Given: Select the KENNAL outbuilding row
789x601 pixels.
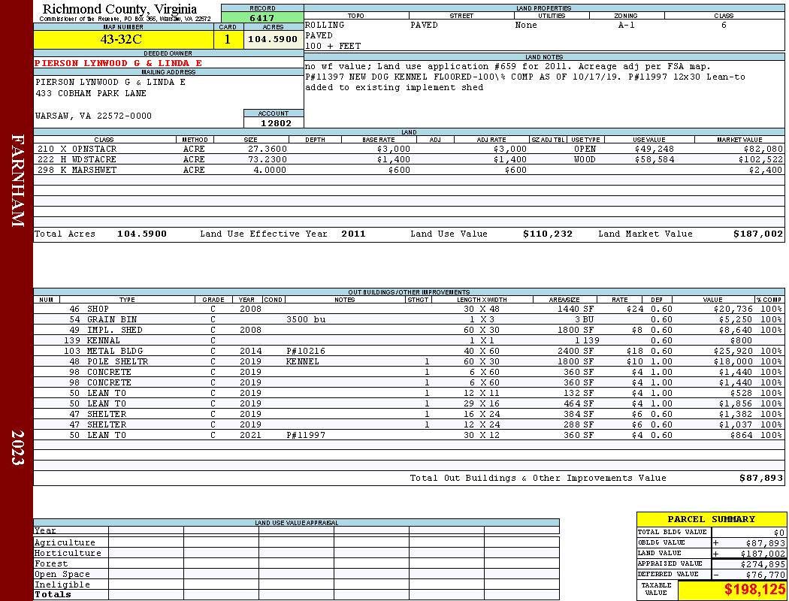Looking at the screenshot, I should (x=409, y=340).
